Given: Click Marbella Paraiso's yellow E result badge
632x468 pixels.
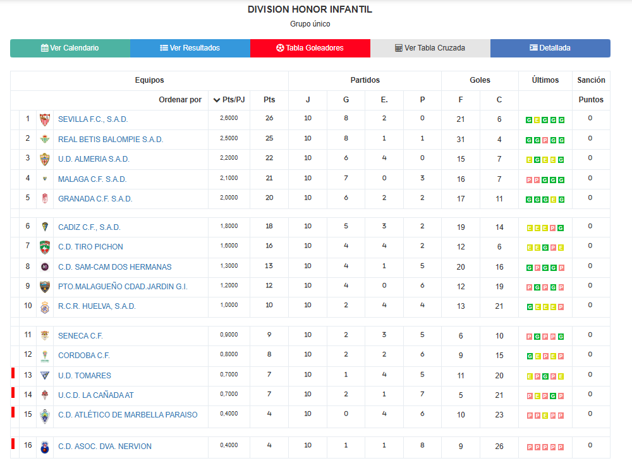Looking at the screenshot, I should [x=545, y=416].
